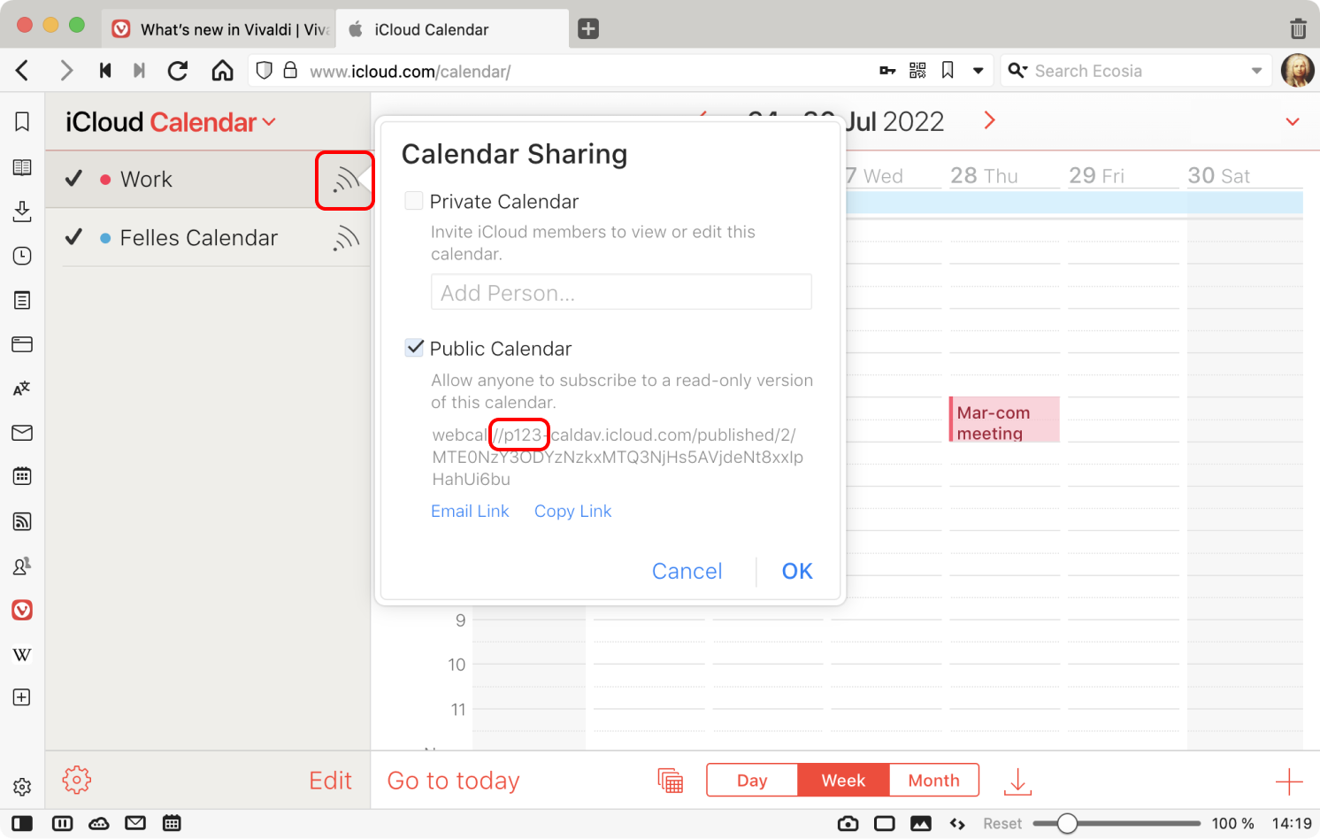Adjust the page zoom slider
The width and height of the screenshot is (1320, 839).
tap(1067, 824)
